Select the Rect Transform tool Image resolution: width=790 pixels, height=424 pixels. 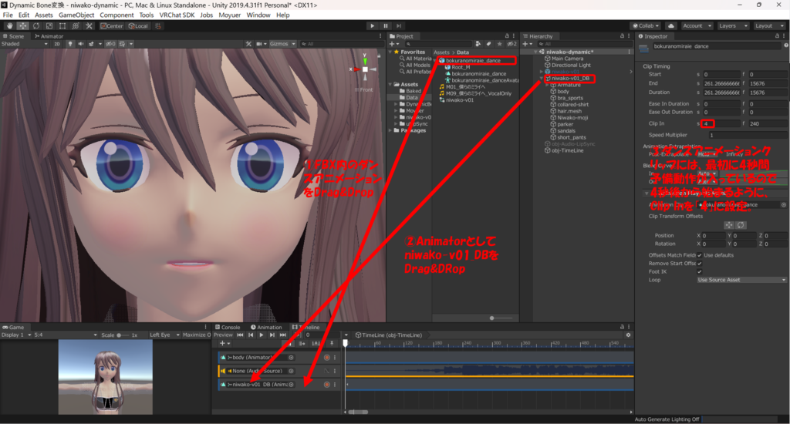pos(63,25)
